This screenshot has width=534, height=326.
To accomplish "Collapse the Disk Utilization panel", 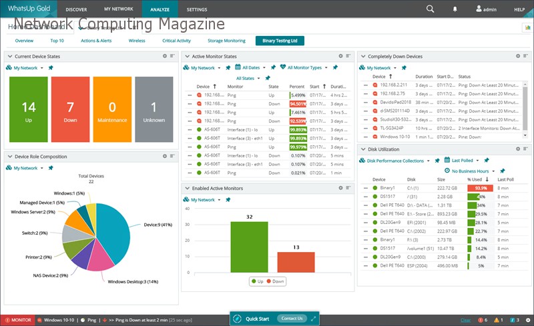I will (x=363, y=149).
